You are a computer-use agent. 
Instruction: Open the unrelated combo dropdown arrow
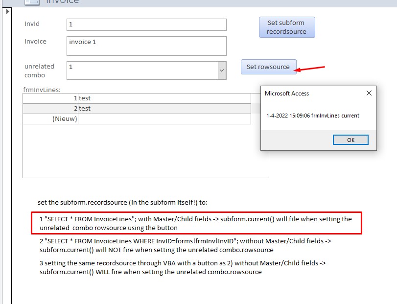[222, 70]
